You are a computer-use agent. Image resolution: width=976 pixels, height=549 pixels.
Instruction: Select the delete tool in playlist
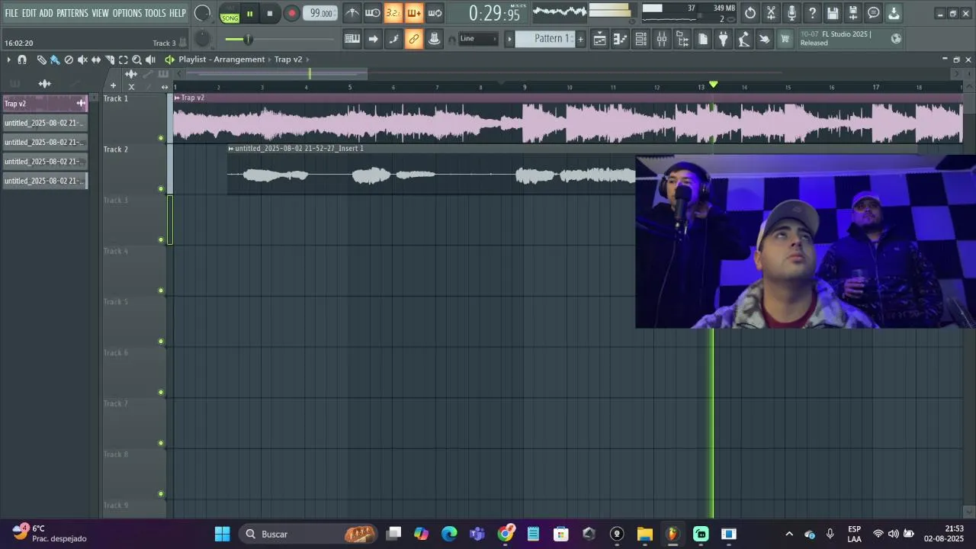point(69,59)
